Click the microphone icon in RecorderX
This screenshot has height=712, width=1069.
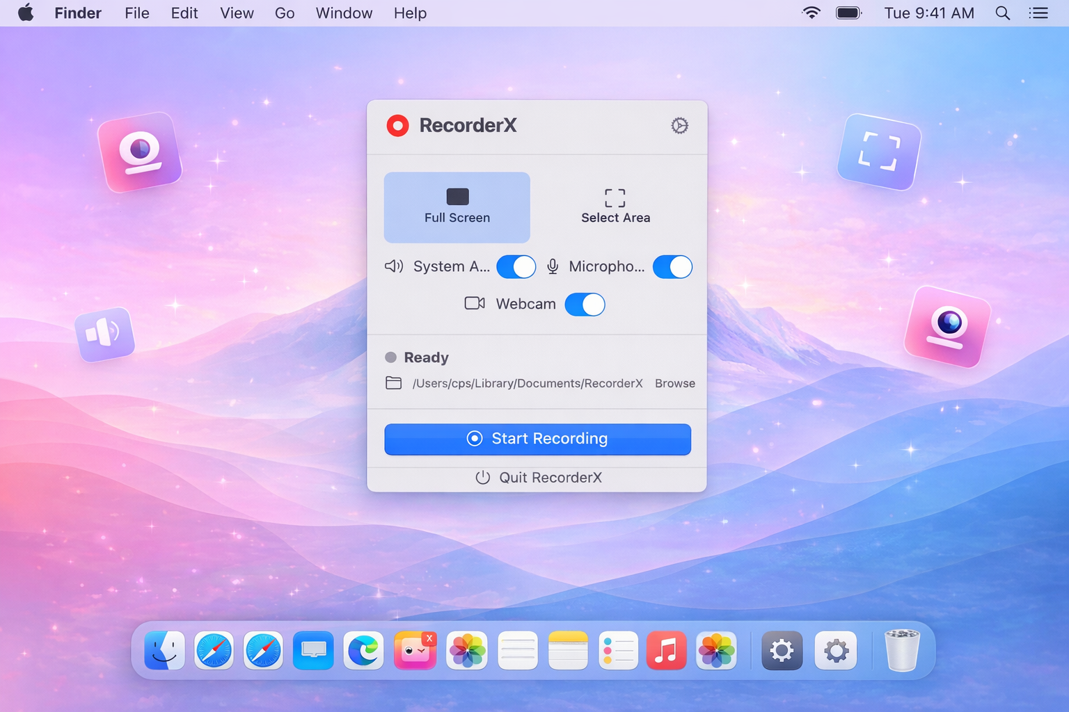click(553, 266)
